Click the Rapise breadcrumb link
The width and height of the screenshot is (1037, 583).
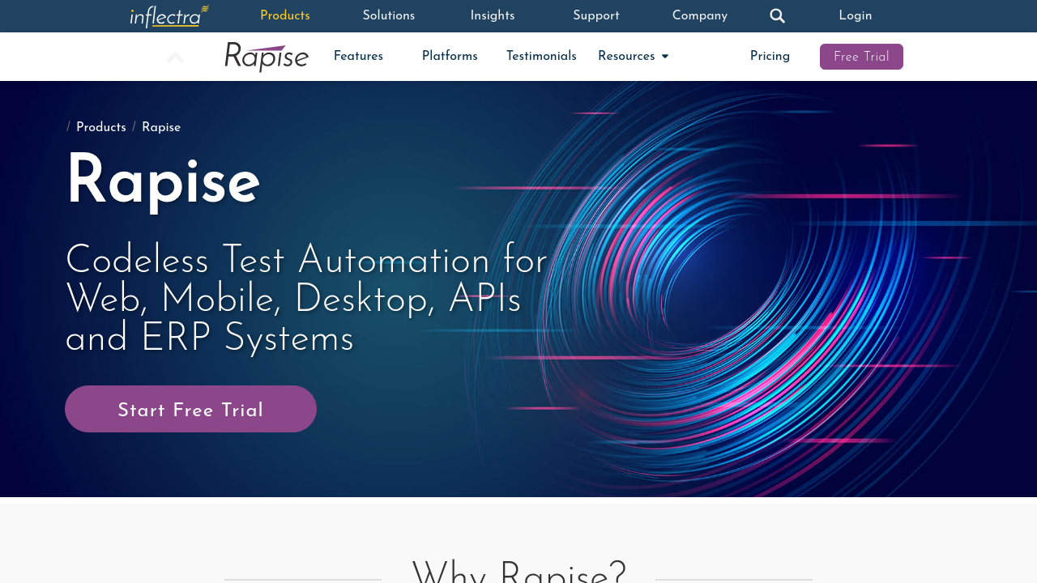(x=161, y=128)
